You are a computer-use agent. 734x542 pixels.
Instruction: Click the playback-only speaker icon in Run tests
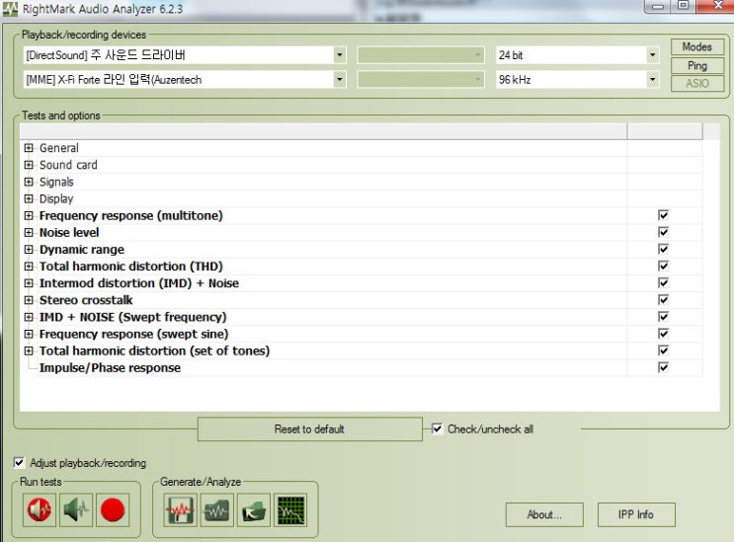click(x=76, y=509)
